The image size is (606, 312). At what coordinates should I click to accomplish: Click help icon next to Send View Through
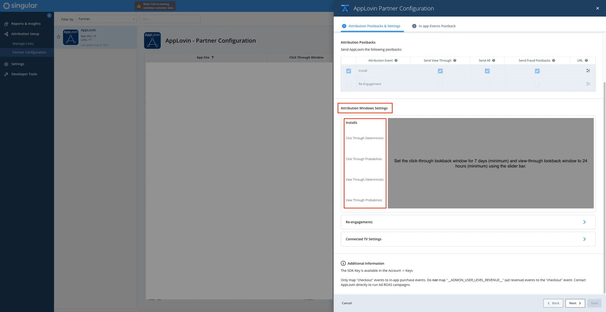click(x=455, y=61)
